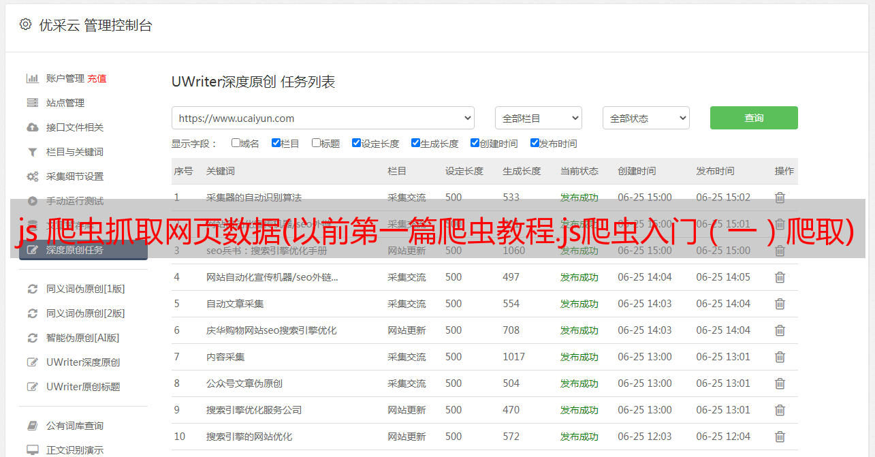Click keyword 公众号文章伪原创 in row 8
Screen dimensions: 875x457
244,383
